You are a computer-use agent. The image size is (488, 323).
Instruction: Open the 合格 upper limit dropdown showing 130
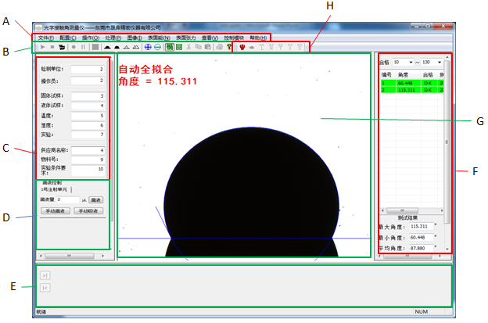click(x=432, y=62)
